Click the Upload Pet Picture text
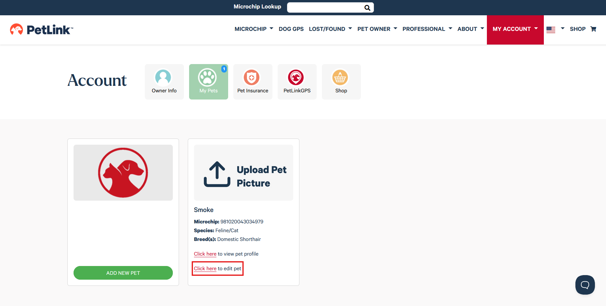The width and height of the screenshot is (606, 306). (x=262, y=176)
